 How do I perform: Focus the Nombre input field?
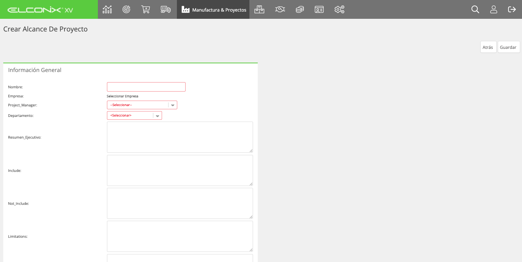pos(146,87)
